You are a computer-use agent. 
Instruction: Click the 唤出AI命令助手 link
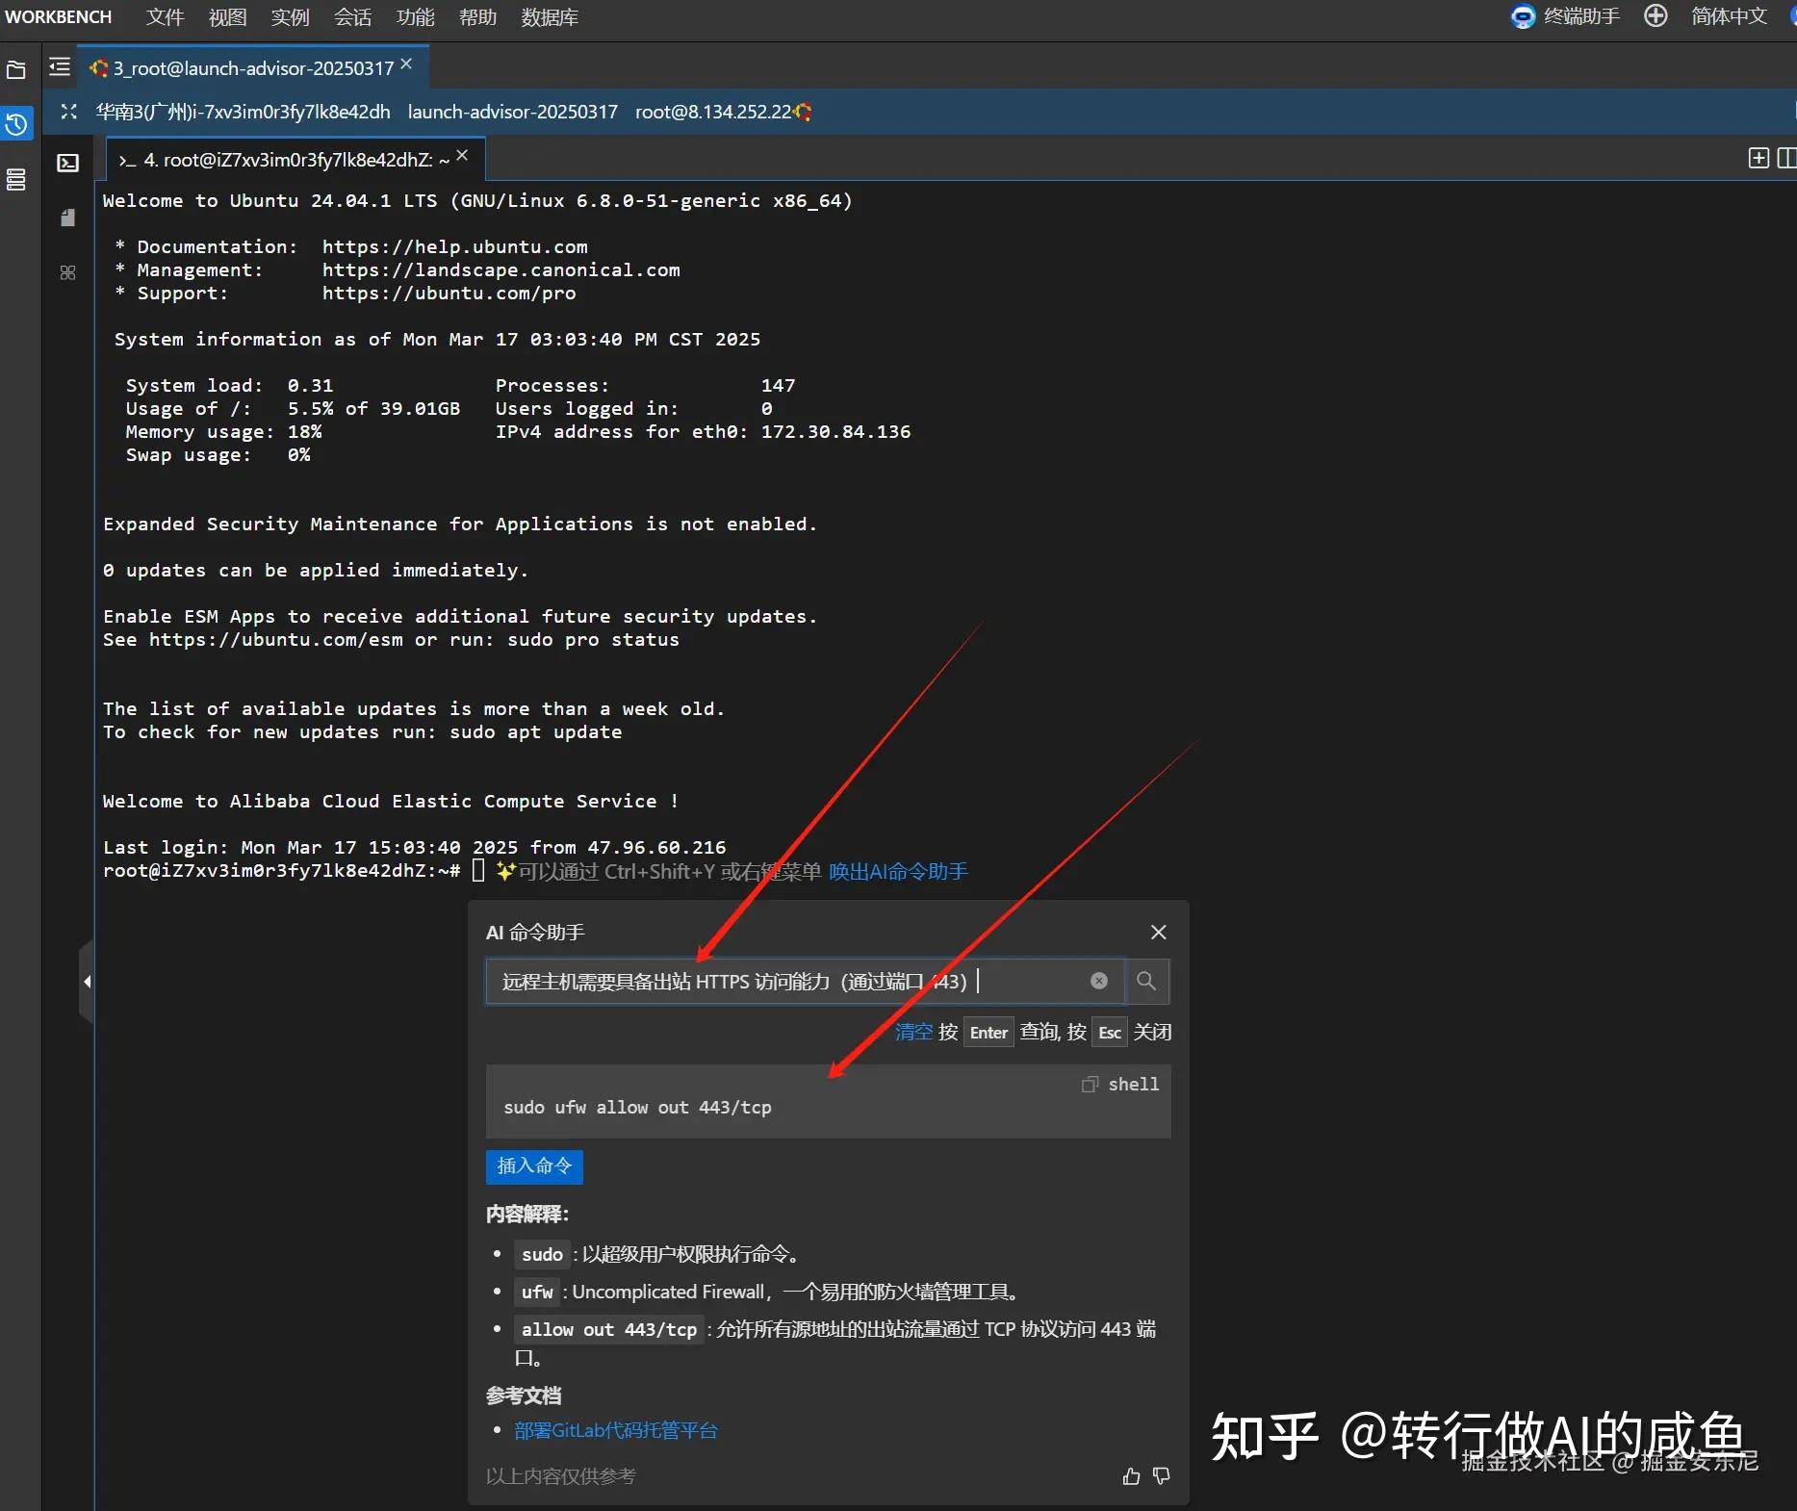pos(898,872)
